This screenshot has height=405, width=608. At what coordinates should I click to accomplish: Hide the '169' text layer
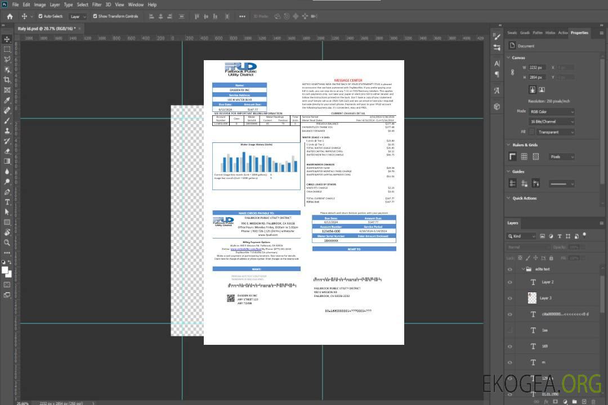[510, 346]
